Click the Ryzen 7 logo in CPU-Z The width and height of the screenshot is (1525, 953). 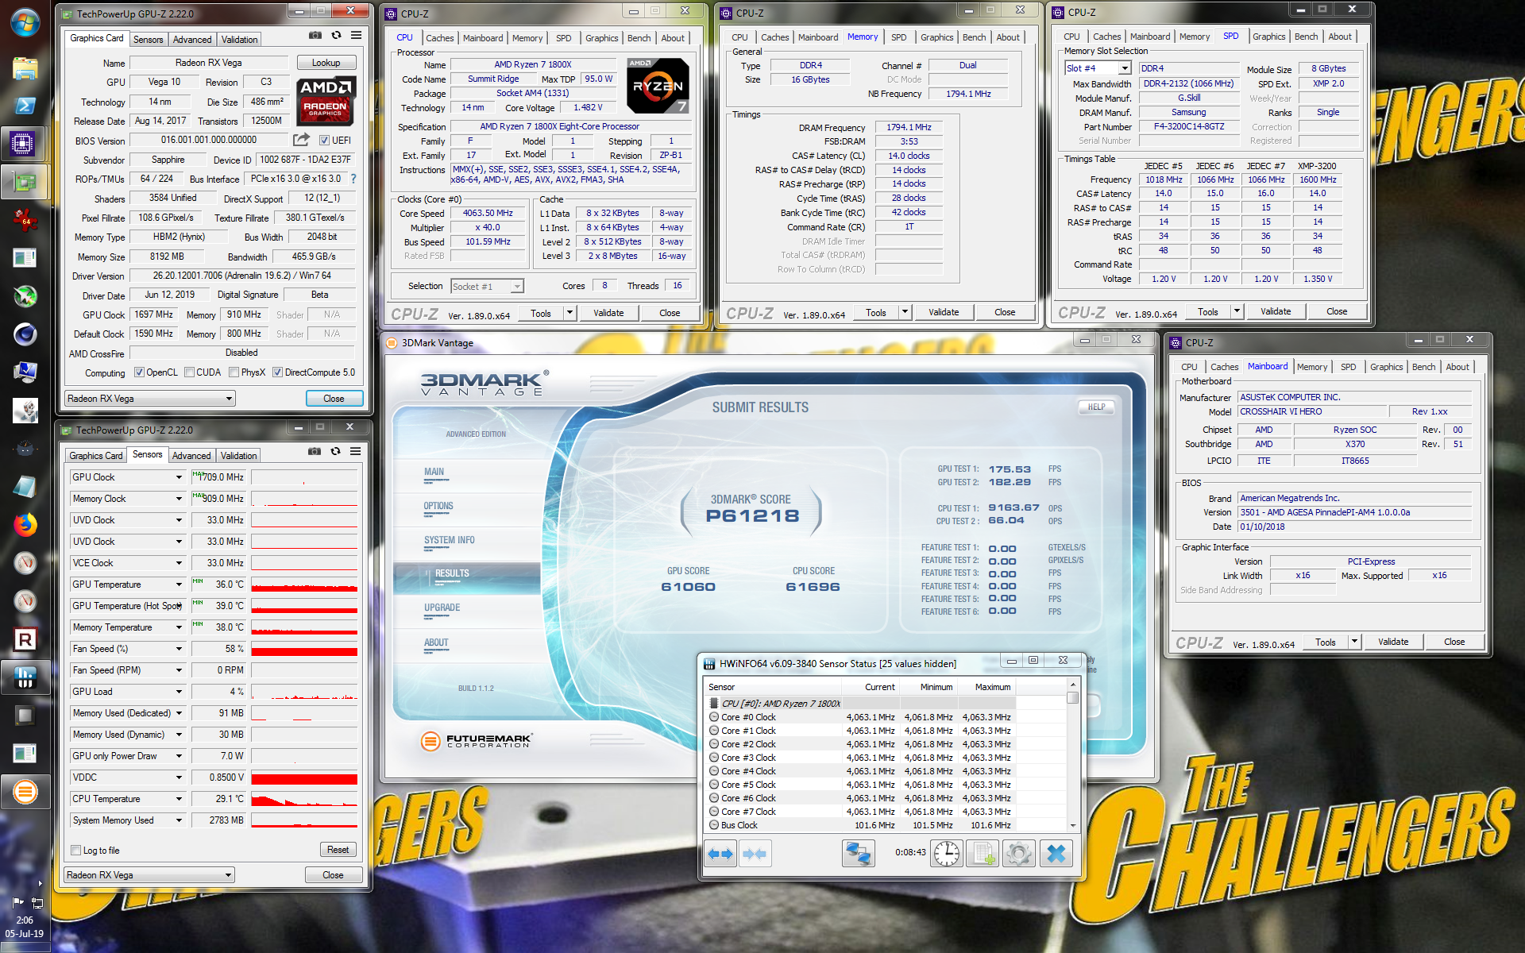tap(658, 86)
